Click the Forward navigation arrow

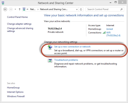(x=11, y=9)
